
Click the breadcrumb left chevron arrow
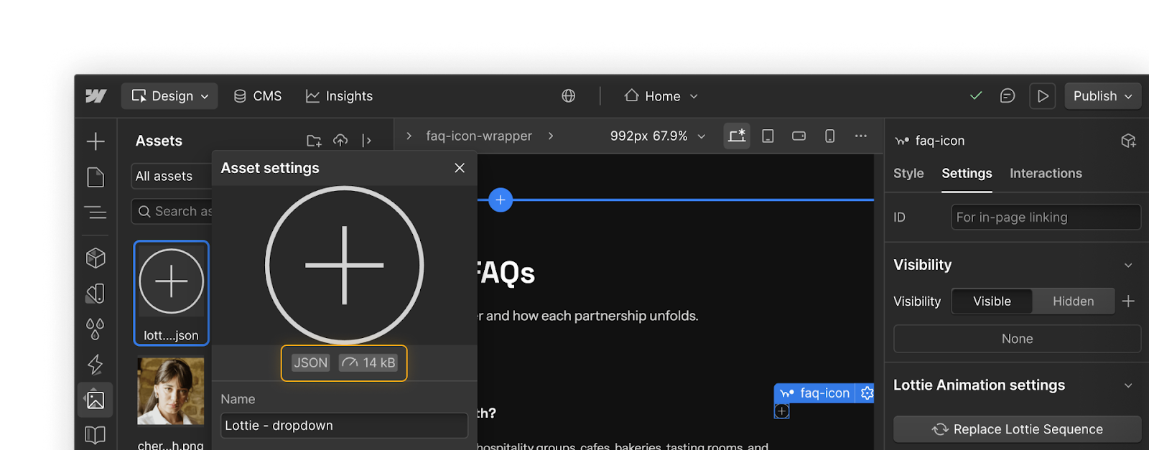tap(409, 136)
